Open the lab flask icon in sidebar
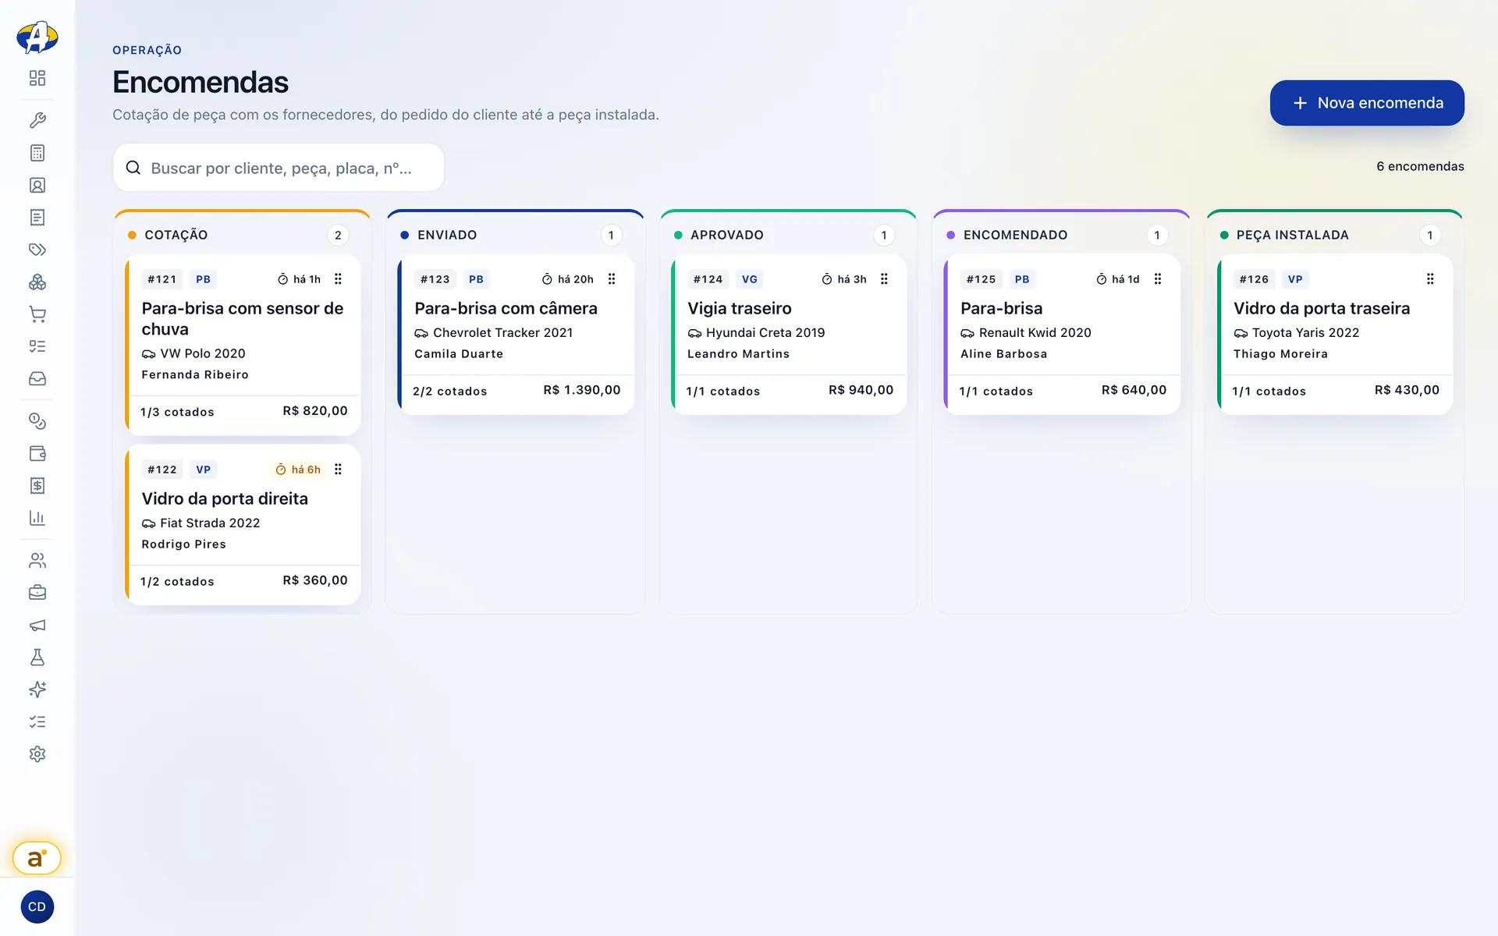Screen dimensions: 1498x936 37,658
